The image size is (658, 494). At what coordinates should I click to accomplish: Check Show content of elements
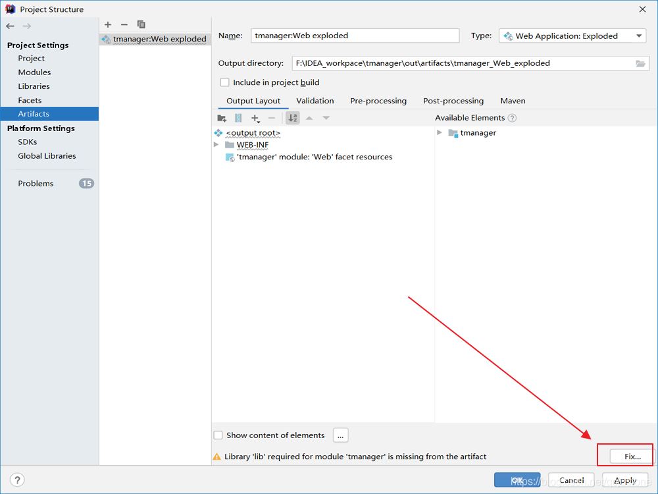[218, 435]
